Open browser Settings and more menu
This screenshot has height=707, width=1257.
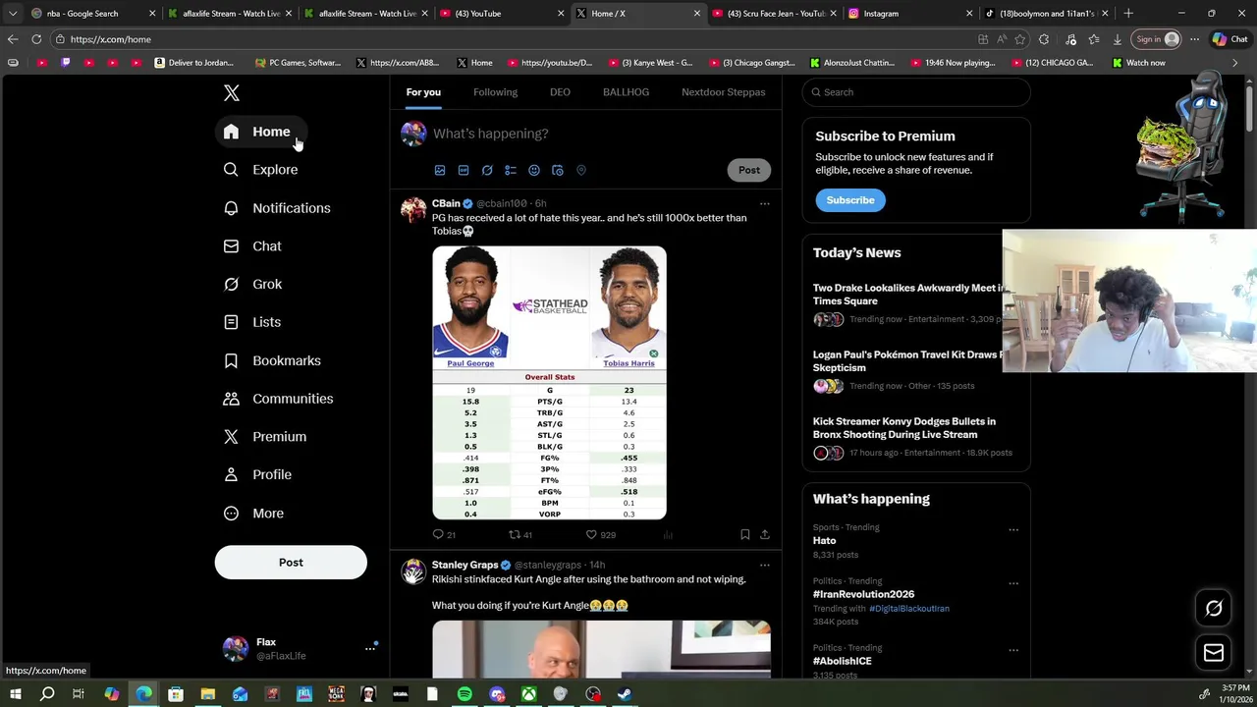point(1195,39)
